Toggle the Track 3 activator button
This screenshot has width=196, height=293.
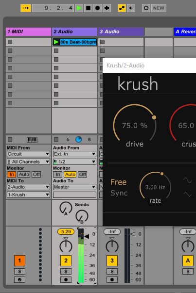[112, 260]
